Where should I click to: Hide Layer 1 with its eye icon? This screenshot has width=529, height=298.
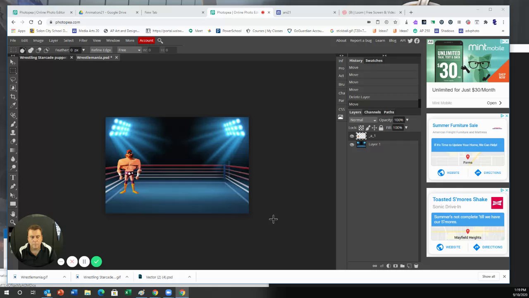[x=352, y=144]
